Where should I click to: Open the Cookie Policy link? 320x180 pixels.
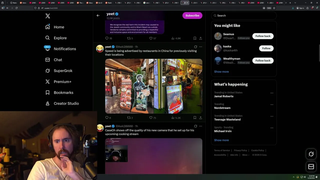pos(257,150)
